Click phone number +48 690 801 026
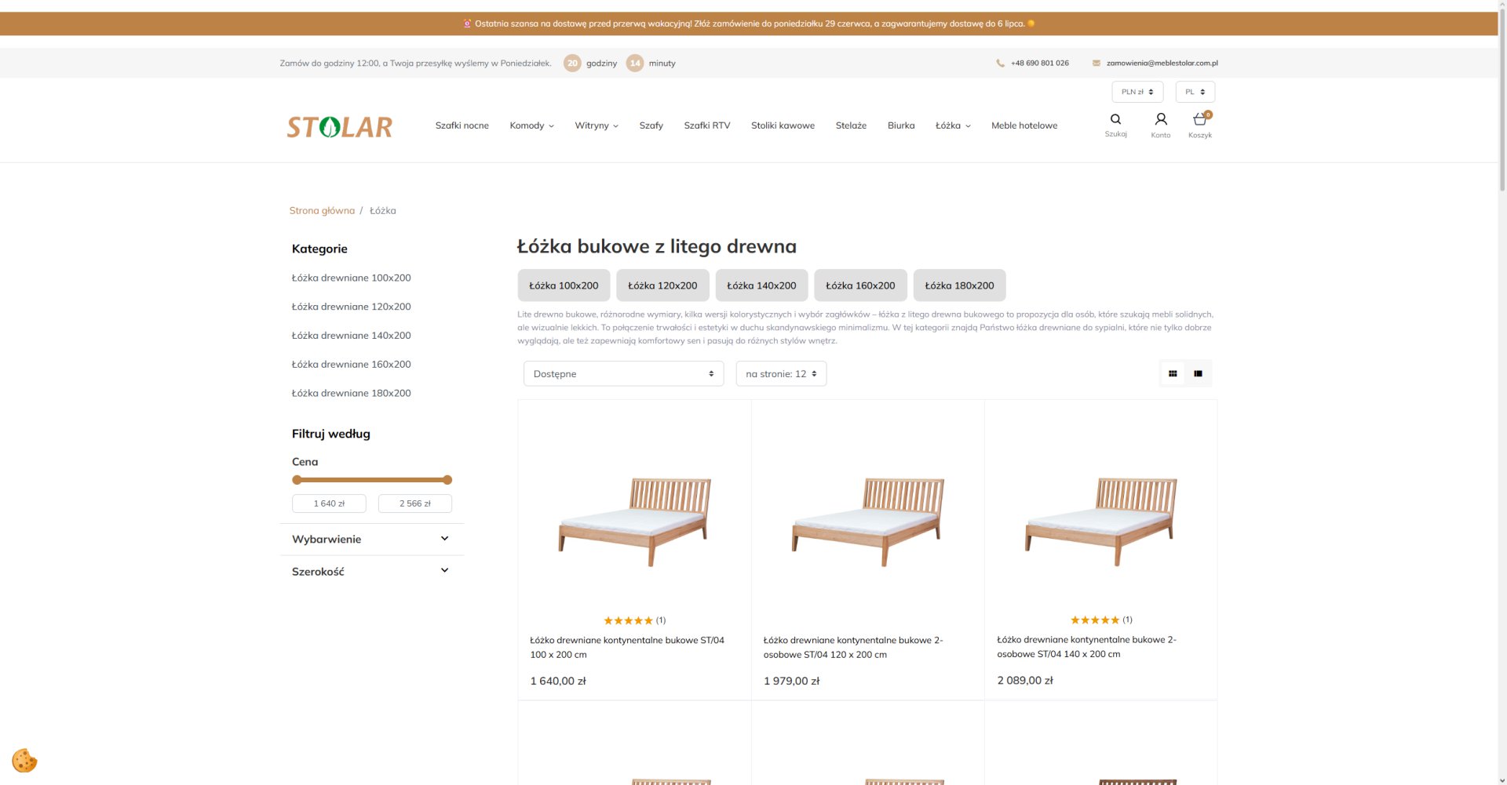Viewport: 1507px width, 785px height. pyautogui.click(x=1039, y=64)
